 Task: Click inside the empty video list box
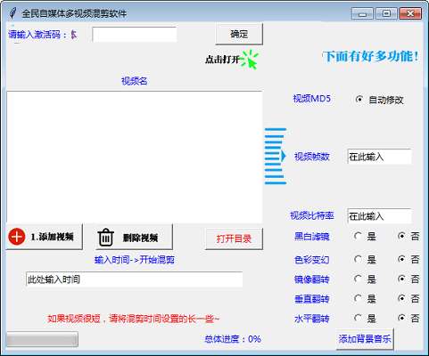point(134,158)
